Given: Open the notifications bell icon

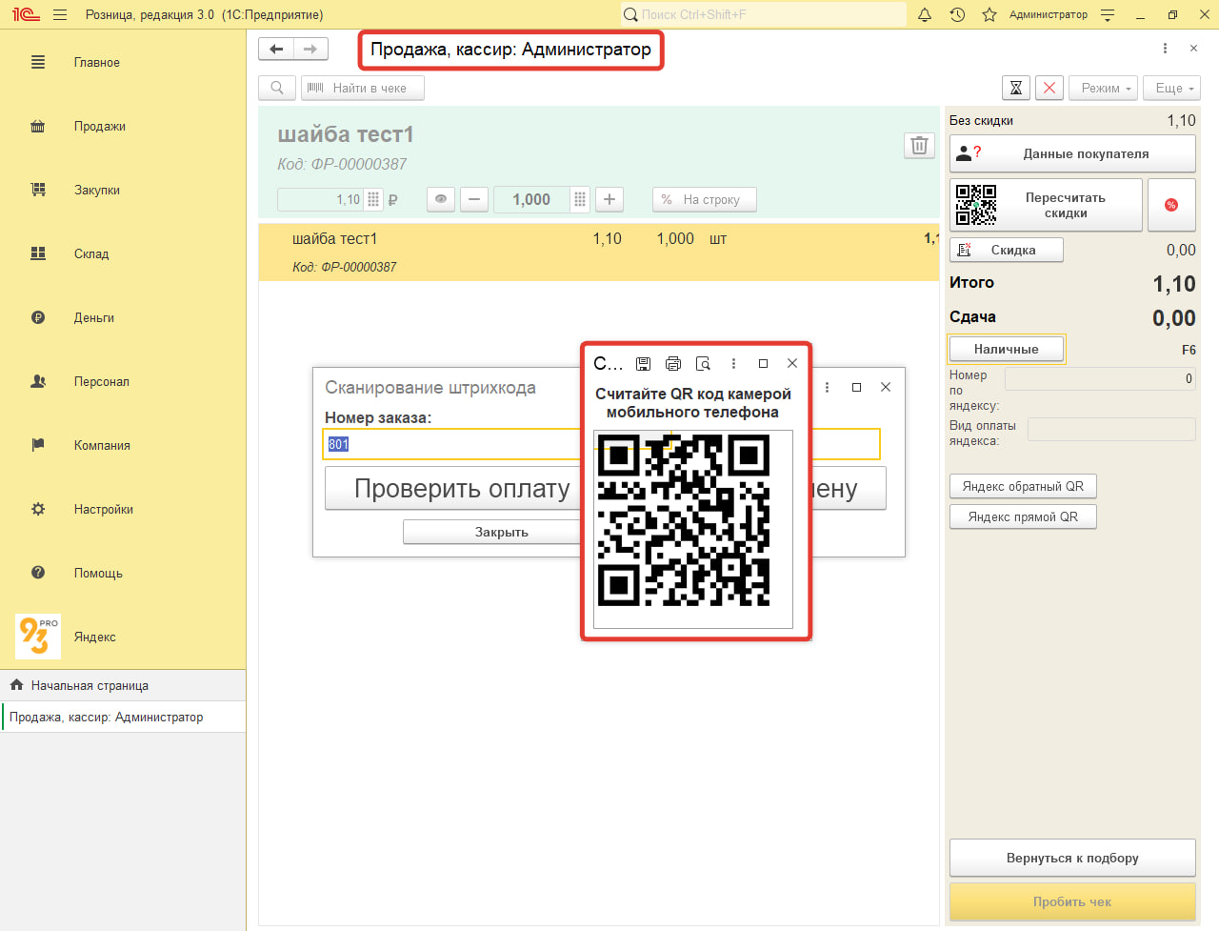Looking at the screenshot, I should click(x=925, y=14).
